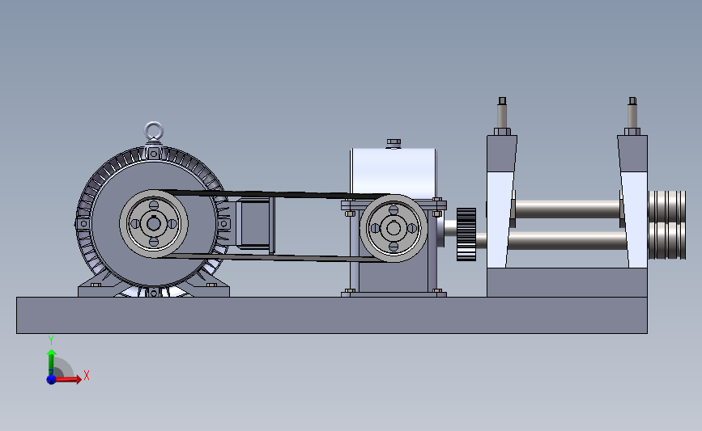Screen dimensions: 702x431
Task: Click the red X label of the triad
Action: [x=87, y=375]
